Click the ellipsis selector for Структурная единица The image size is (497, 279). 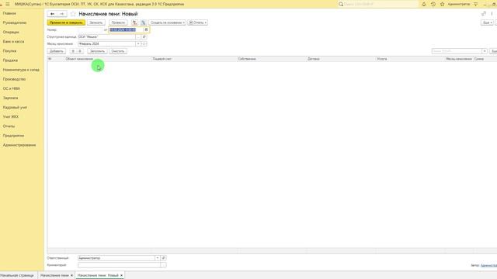coord(138,36)
